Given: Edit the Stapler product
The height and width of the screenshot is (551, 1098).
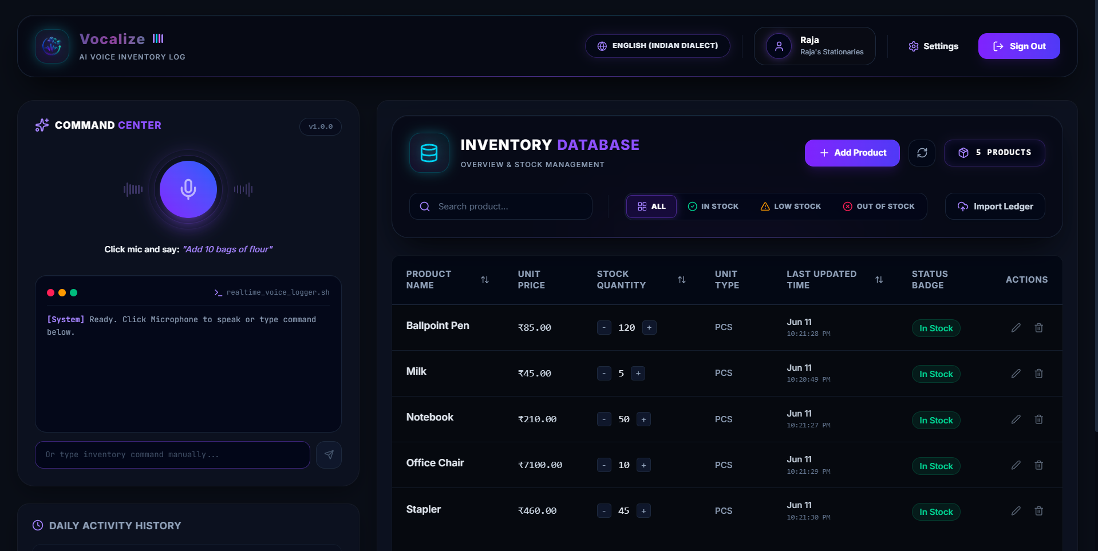Looking at the screenshot, I should tap(1016, 511).
